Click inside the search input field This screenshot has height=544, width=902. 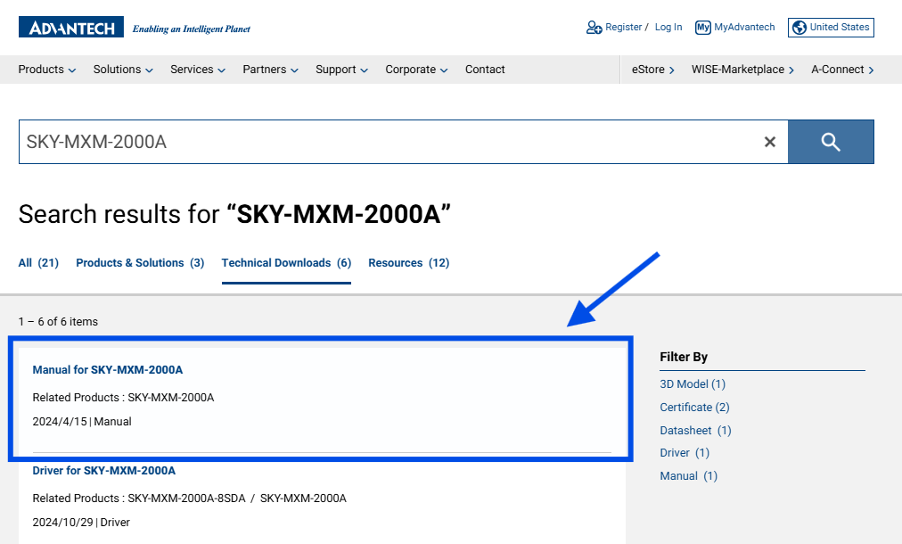click(x=383, y=142)
